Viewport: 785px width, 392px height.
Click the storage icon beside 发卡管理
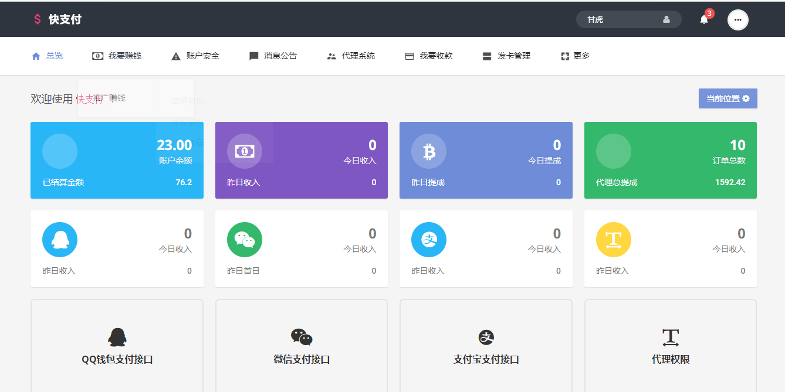click(487, 56)
